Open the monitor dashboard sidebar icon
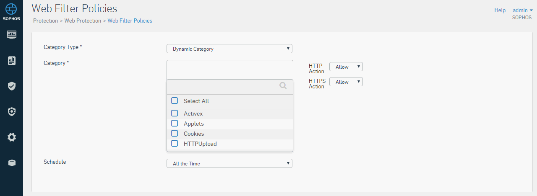Image resolution: width=537 pixels, height=196 pixels. (x=12, y=34)
